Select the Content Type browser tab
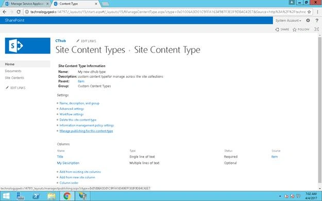Viewport: 322px width, 201px height. pos(75,4)
